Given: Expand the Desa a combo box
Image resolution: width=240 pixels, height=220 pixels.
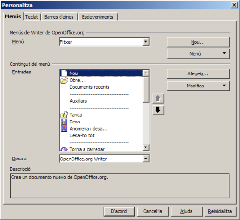Looking at the screenshot, I should point(146,159).
